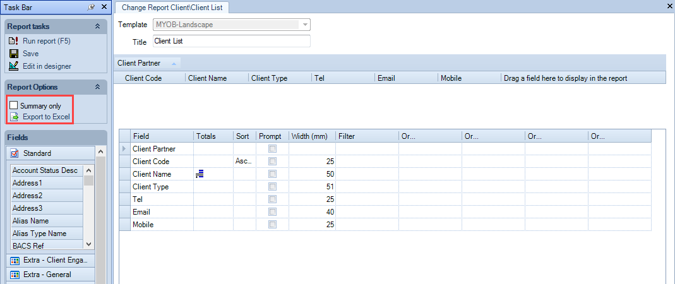Viewport: 675px width, 284px height.
Task: Tick Prompt checkbox for Mobile row
Action: tap(273, 225)
